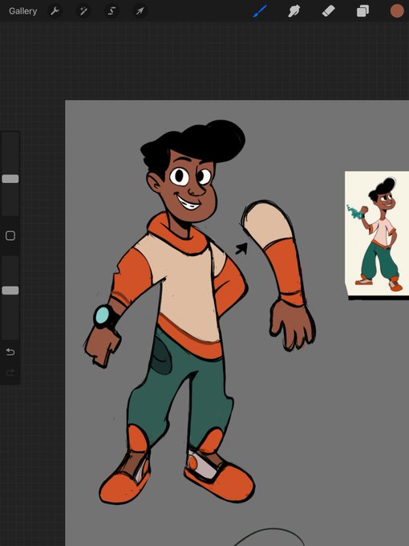Click the turquoise watch on character's wrist
The width and height of the screenshot is (409, 546).
click(103, 316)
